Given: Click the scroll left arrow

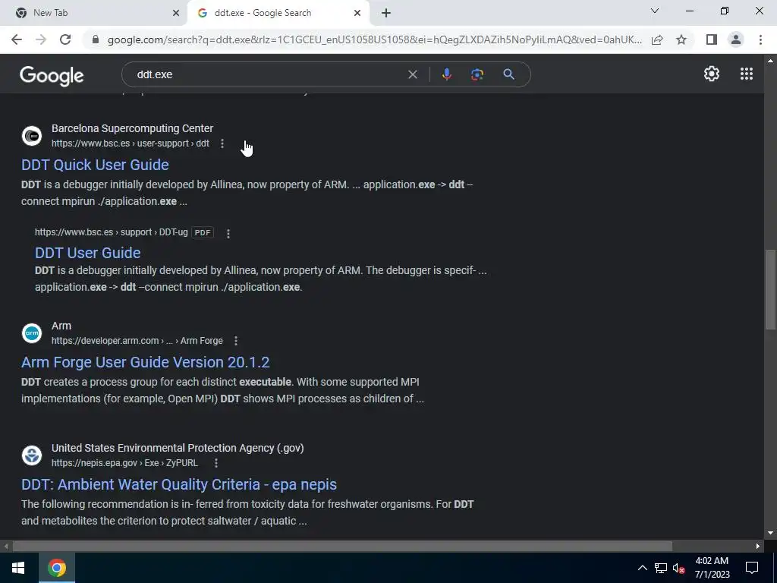Looking at the screenshot, I should 5,547.
